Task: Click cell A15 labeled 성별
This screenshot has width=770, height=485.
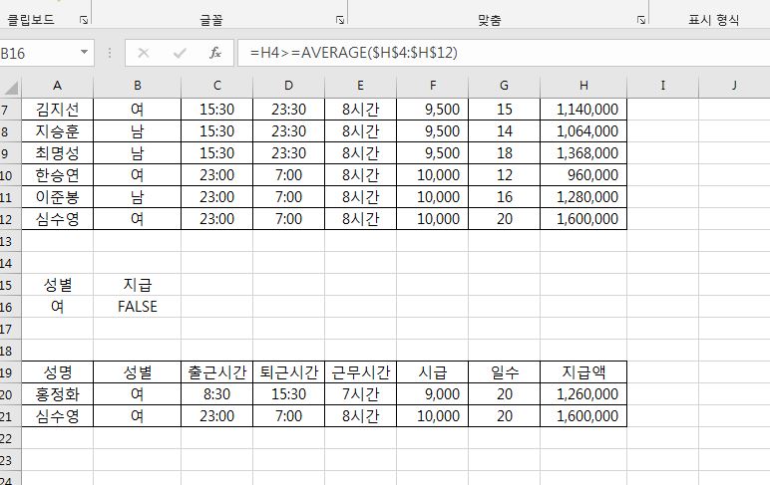Action: pos(57,285)
